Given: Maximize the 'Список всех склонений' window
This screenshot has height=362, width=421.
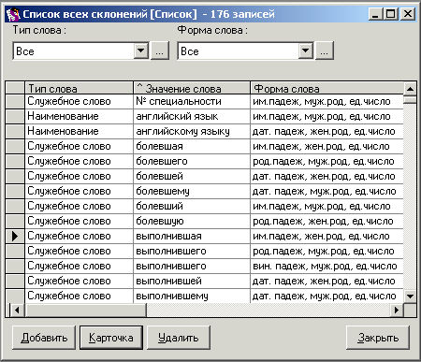Looking at the screenshot, I should point(390,14).
